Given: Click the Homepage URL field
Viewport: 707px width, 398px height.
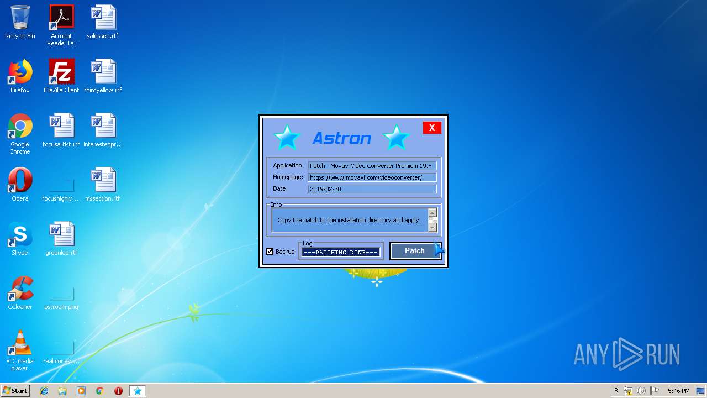Looking at the screenshot, I should click(x=372, y=177).
